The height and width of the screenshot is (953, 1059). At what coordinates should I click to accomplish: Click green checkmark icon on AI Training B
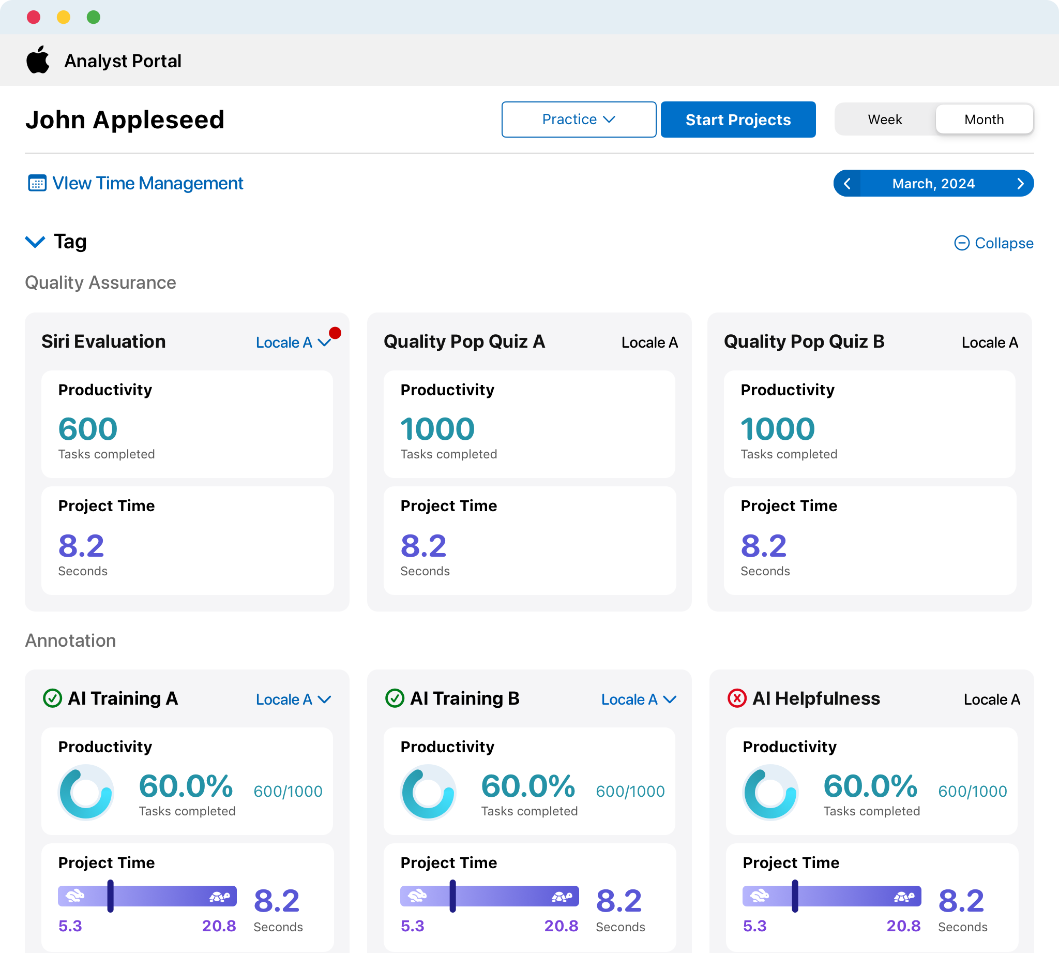tap(395, 698)
